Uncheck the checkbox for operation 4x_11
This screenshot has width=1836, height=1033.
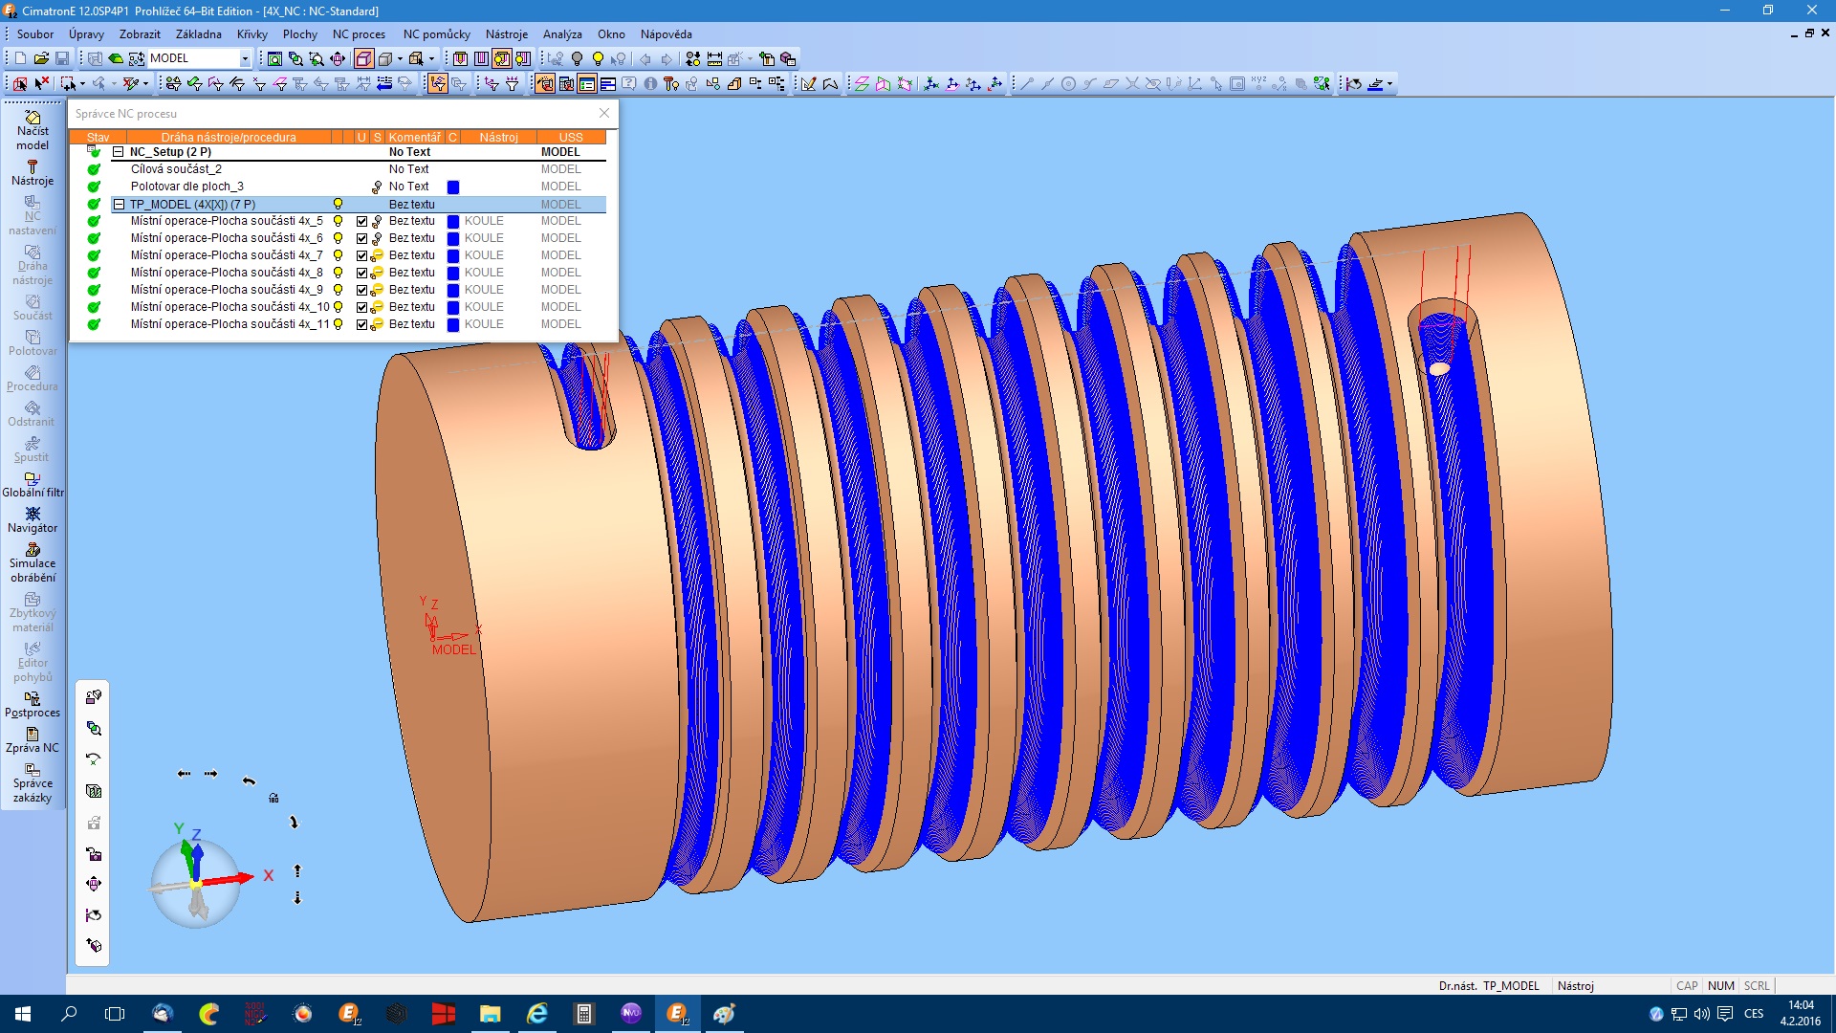point(361,324)
